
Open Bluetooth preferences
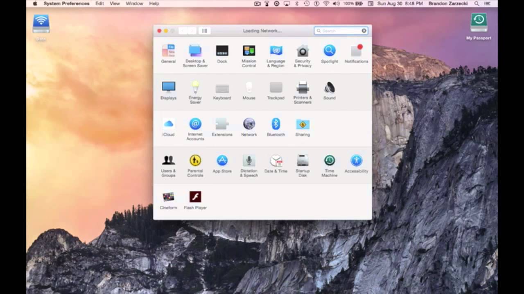click(x=276, y=127)
